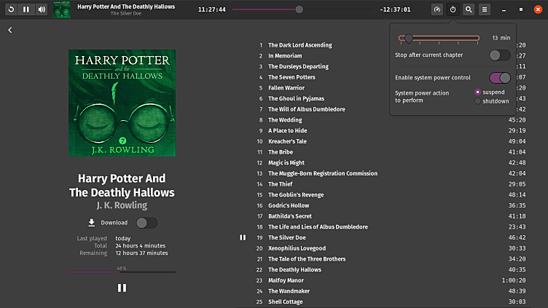Click the large pause button below the cover
The width and height of the screenshot is (548, 308).
tap(122, 288)
